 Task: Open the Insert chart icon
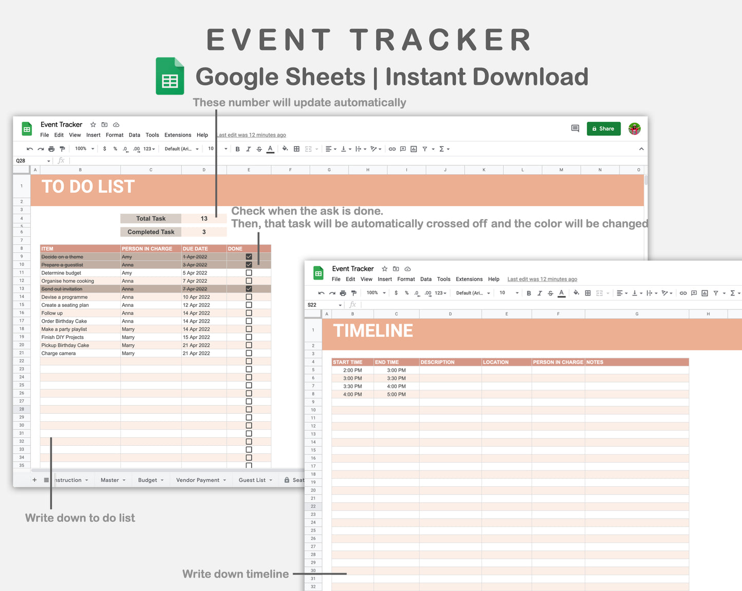tap(413, 149)
